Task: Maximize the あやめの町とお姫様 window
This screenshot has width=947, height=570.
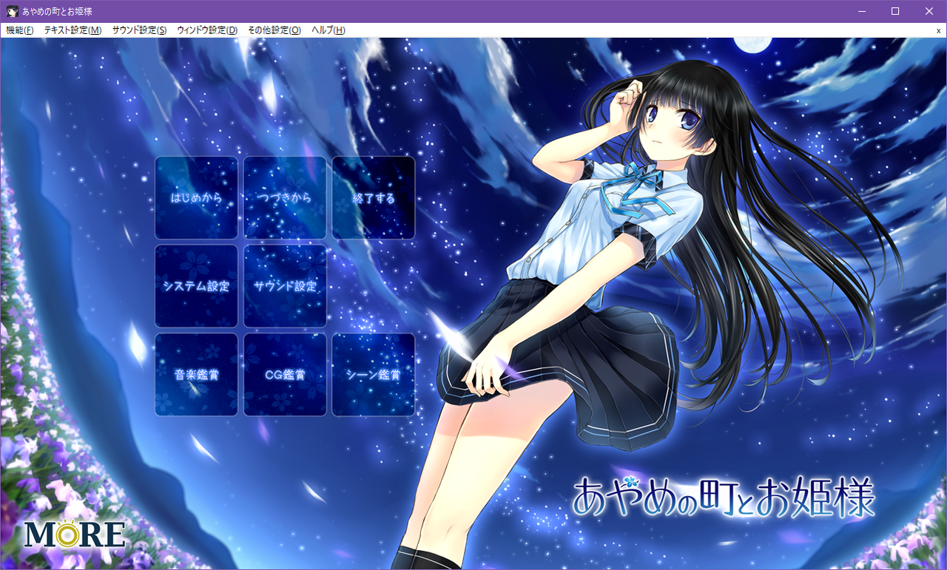Action: pos(895,11)
